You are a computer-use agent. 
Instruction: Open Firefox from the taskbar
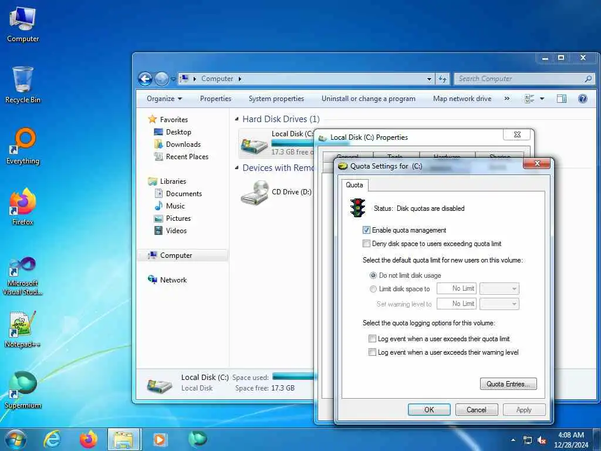tap(88, 439)
